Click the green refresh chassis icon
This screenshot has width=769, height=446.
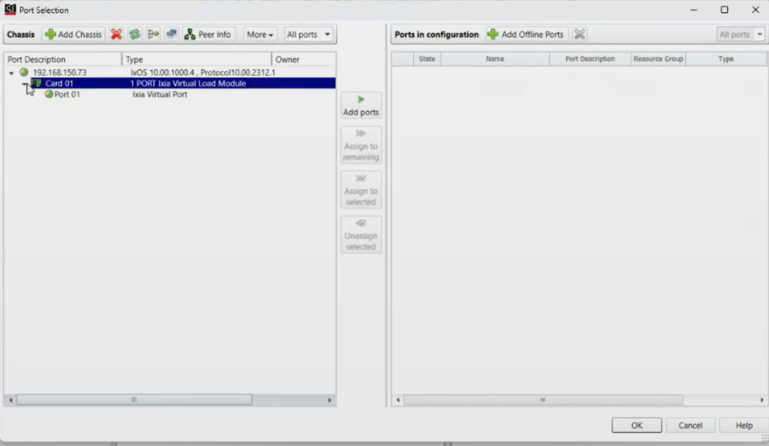coord(134,35)
